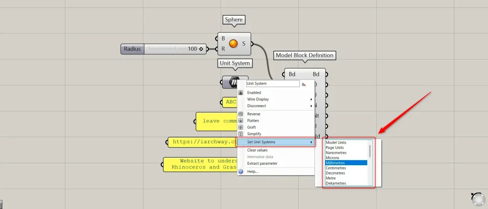This screenshot has height=209, width=488.
Task: Click the yellow https://iarchway panel
Action: click(203, 142)
